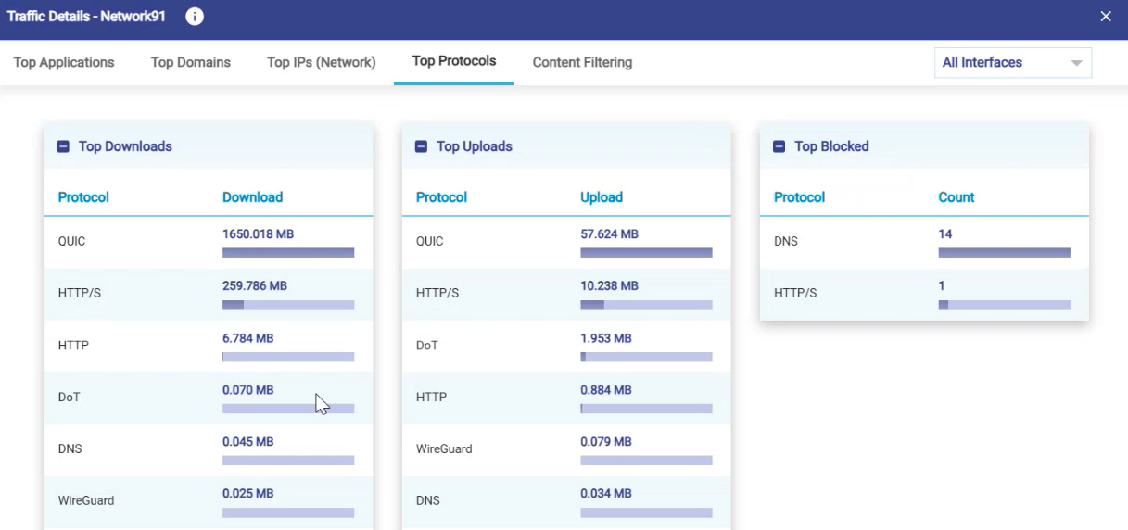This screenshot has height=530, width=1128.
Task: Go to the Content Filtering tab
Action: pyautogui.click(x=582, y=63)
